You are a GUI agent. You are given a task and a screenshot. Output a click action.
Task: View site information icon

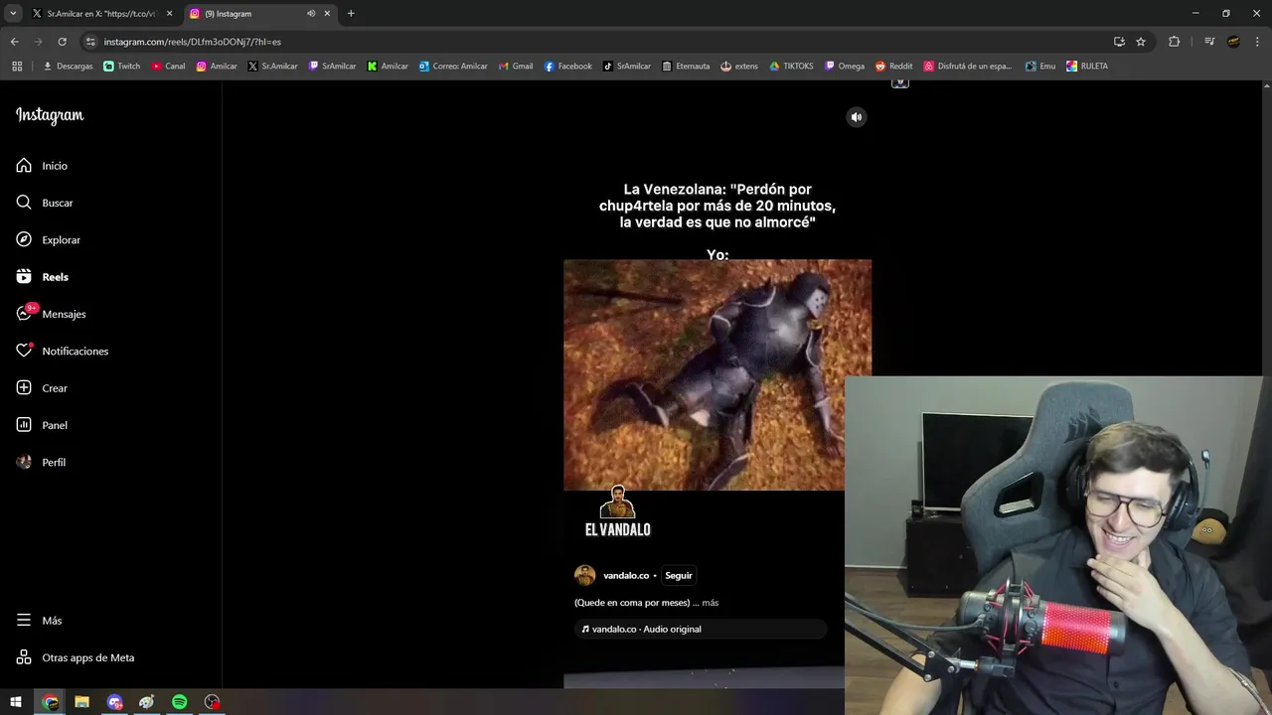(90, 42)
